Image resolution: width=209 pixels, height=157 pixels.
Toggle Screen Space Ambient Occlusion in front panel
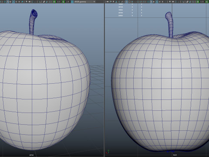pyautogui.click(x=170, y=2)
